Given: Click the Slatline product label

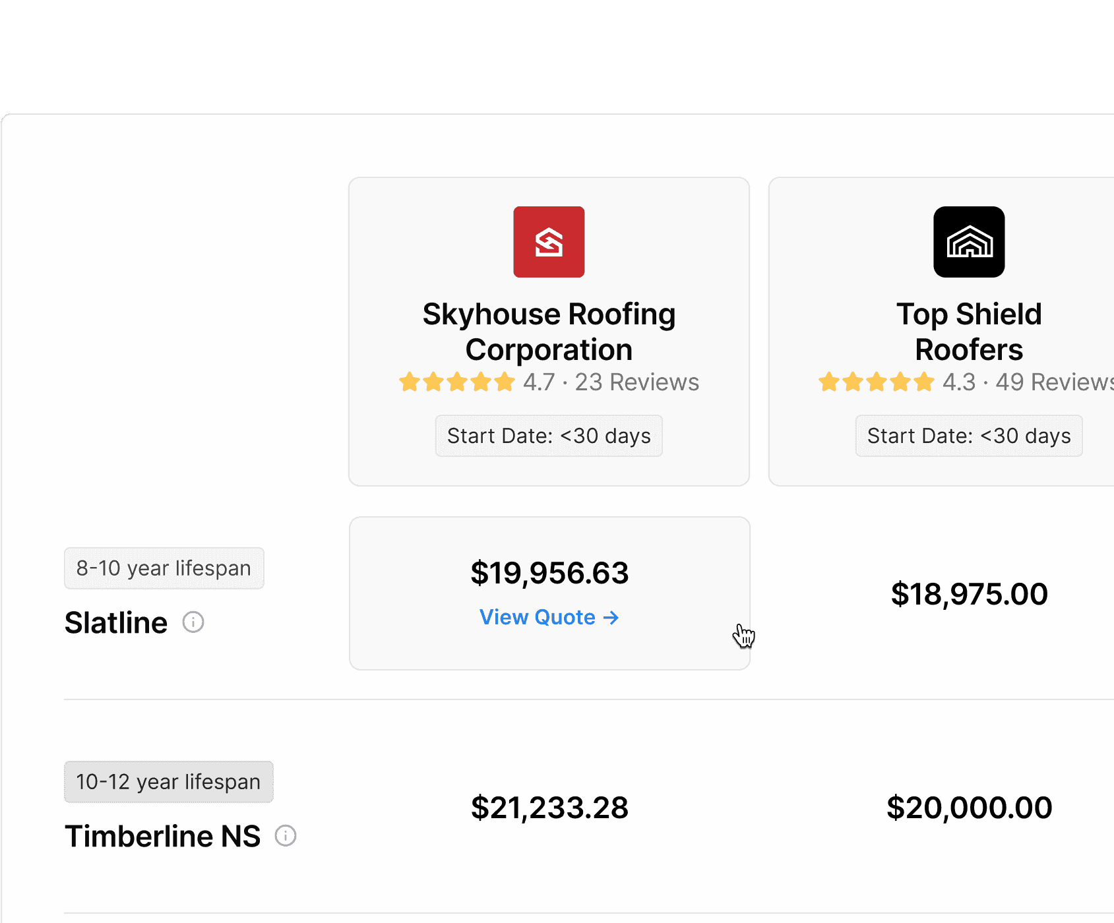Looking at the screenshot, I should pyautogui.click(x=116, y=622).
